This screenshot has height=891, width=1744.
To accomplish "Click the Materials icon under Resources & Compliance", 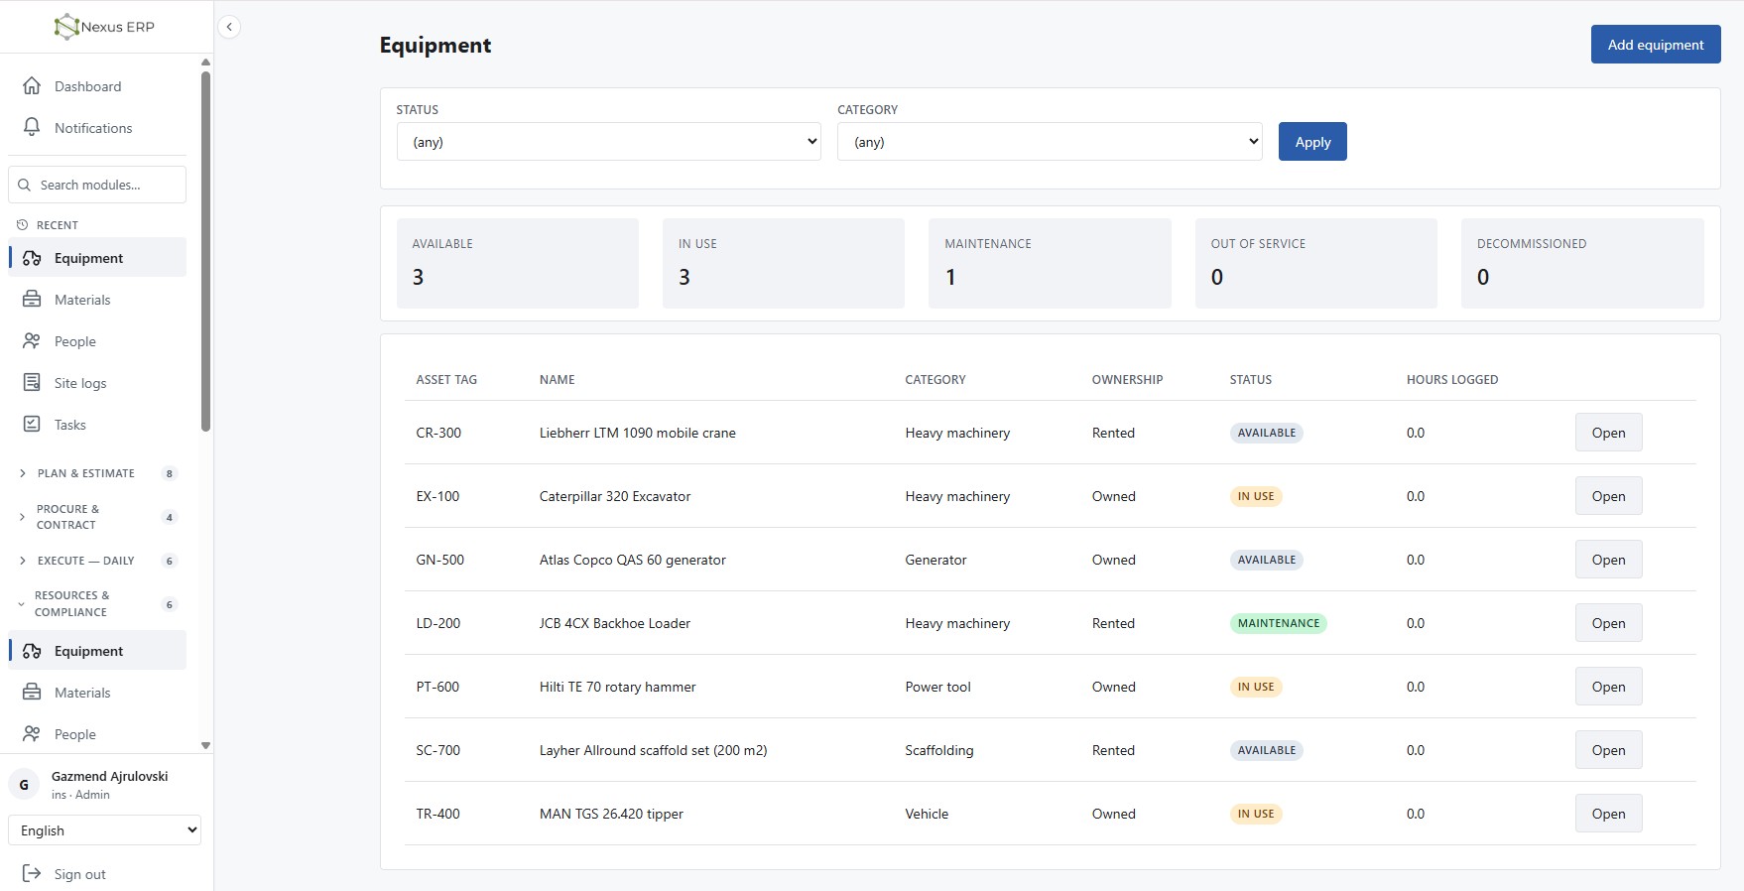I will 32,693.
